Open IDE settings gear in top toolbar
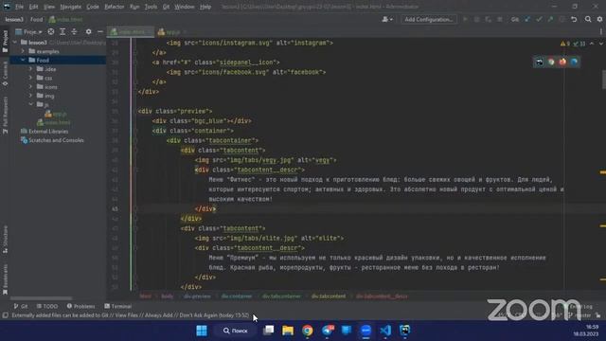Viewport: 606px width, 341px height. (x=599, y=19)
